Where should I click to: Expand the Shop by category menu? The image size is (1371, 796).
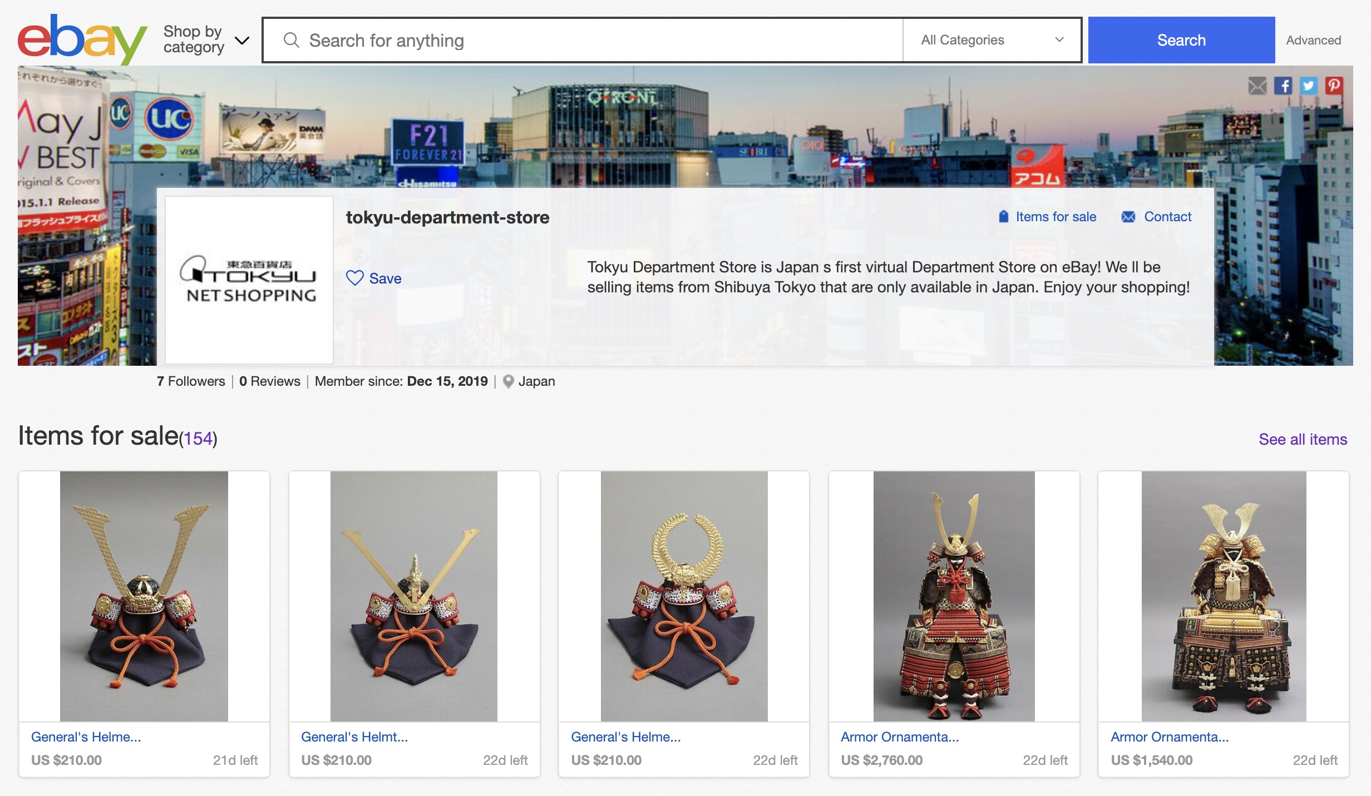pyautogui.click(x=206, y=39)
